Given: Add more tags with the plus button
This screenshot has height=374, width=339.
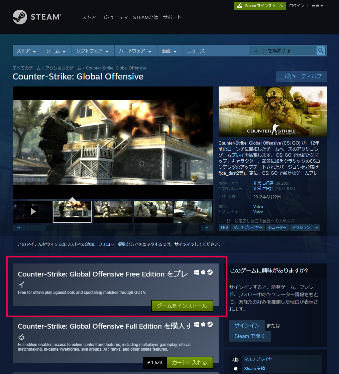Looking at the screenshot, I should tap(317, 227).
